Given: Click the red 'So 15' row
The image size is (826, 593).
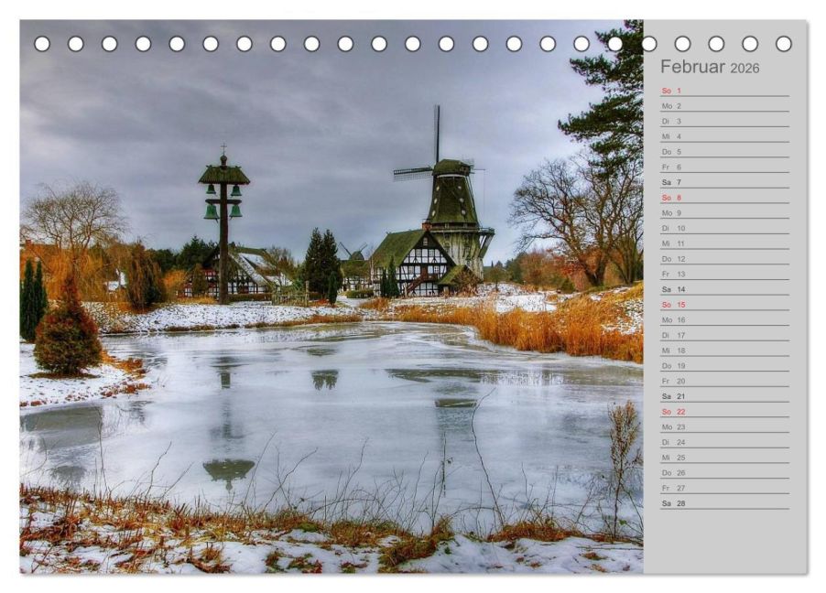Looking at the screenshot, I should (725, 305).
